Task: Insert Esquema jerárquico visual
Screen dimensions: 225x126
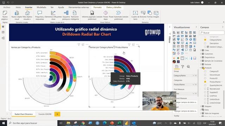Action: [x=66, y=15]
